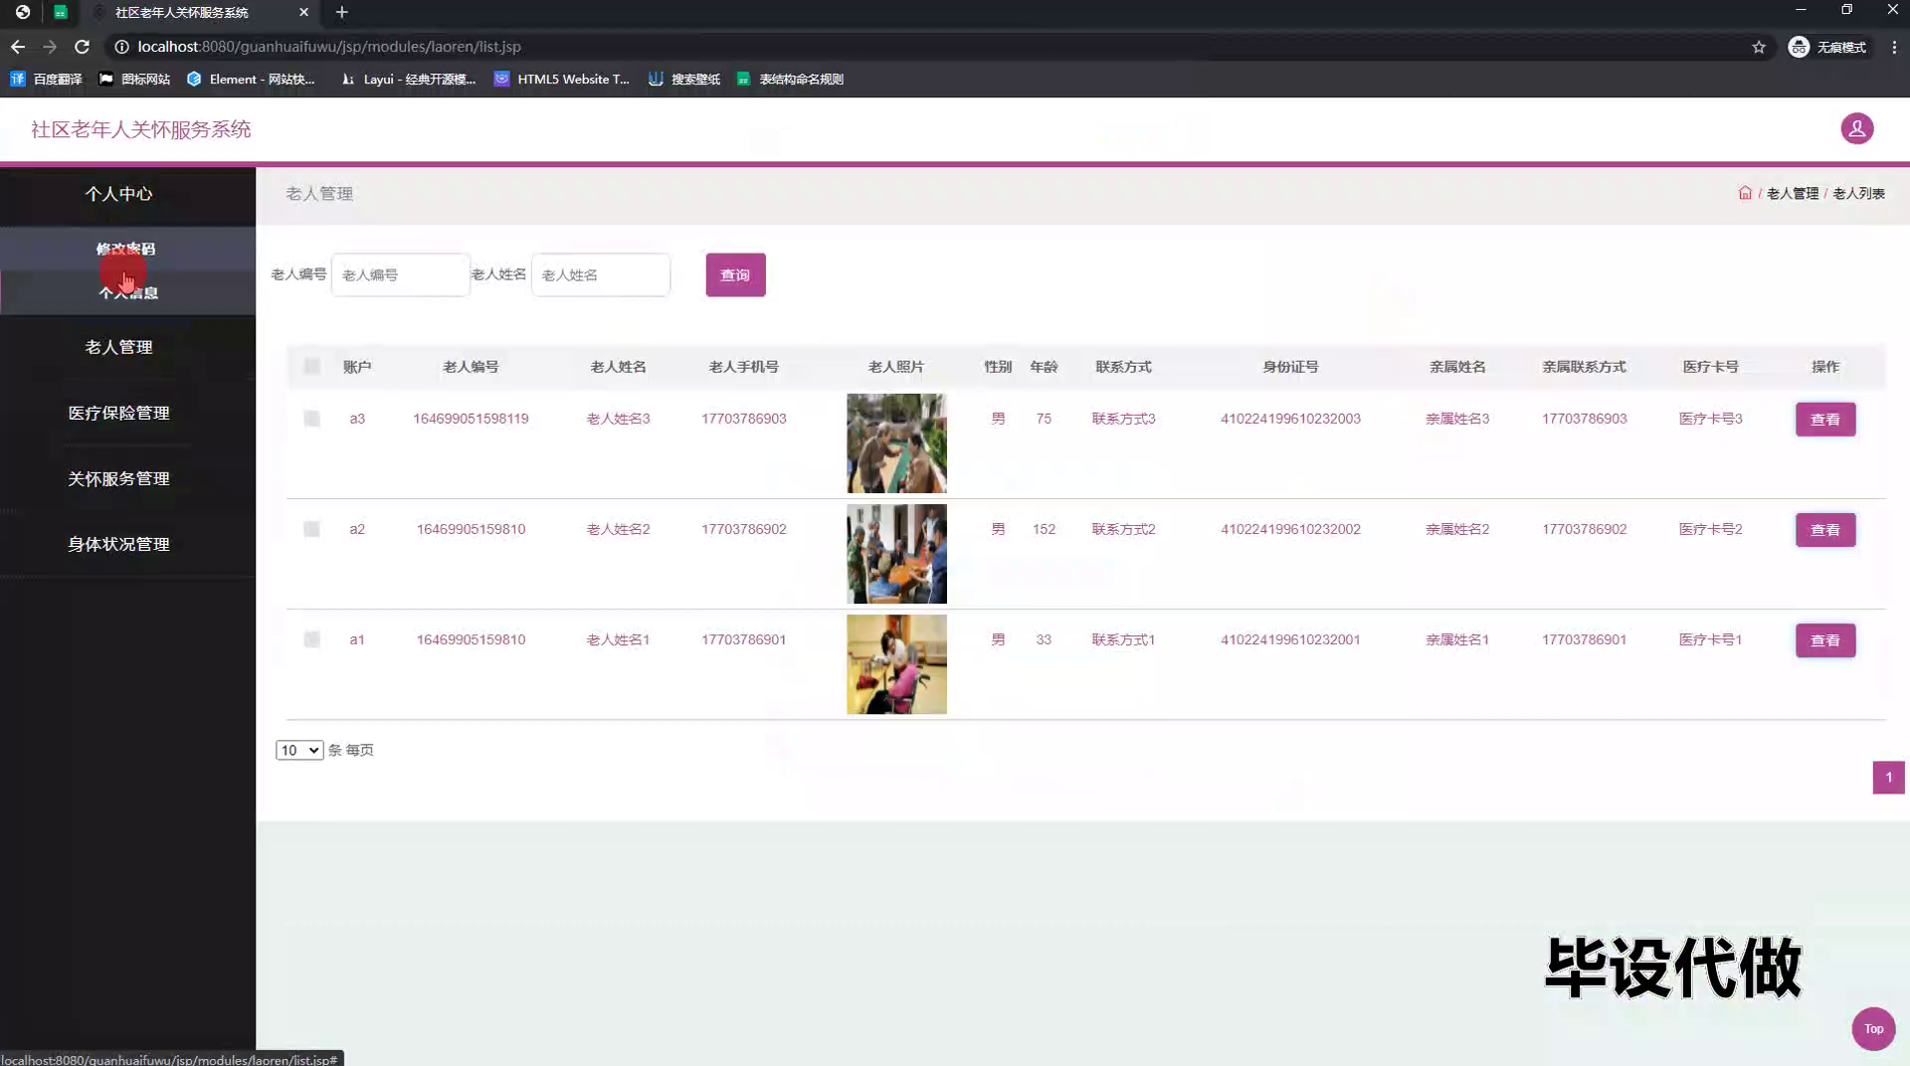Open 身体状况管理 in the sidebar
This screenshot has height=1066, width=1910.
118,544
